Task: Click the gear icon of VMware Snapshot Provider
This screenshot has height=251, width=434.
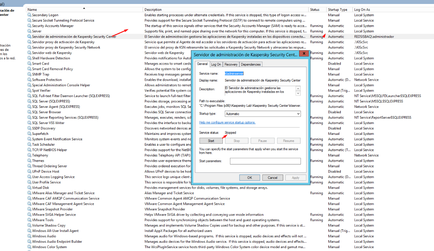Action: pos(29,209)
